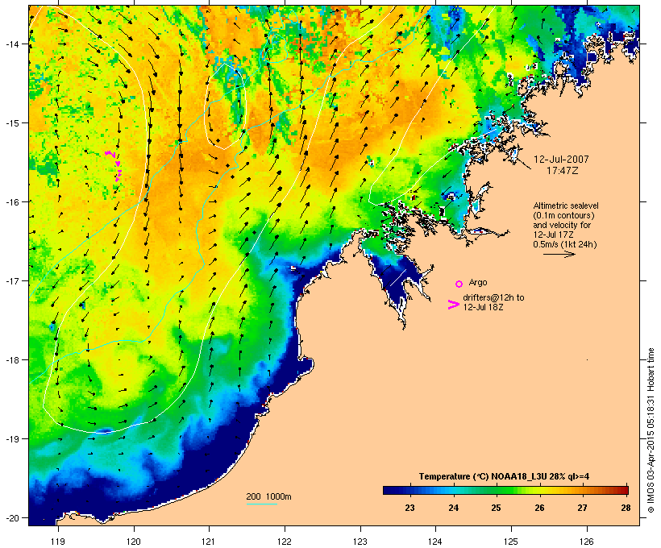661x548 pixels.
Task: Click the IMOS copyright timestamp text
Action: pyautogui.click(x=651, y=430)
